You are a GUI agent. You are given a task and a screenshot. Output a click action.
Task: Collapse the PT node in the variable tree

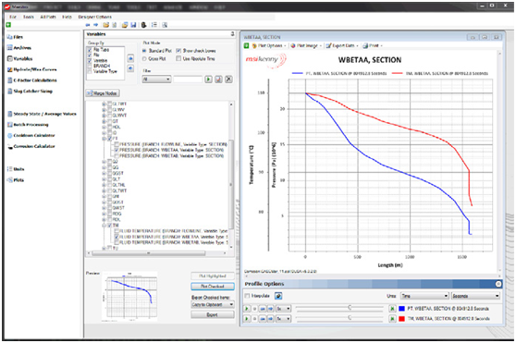tap(104, 139)
